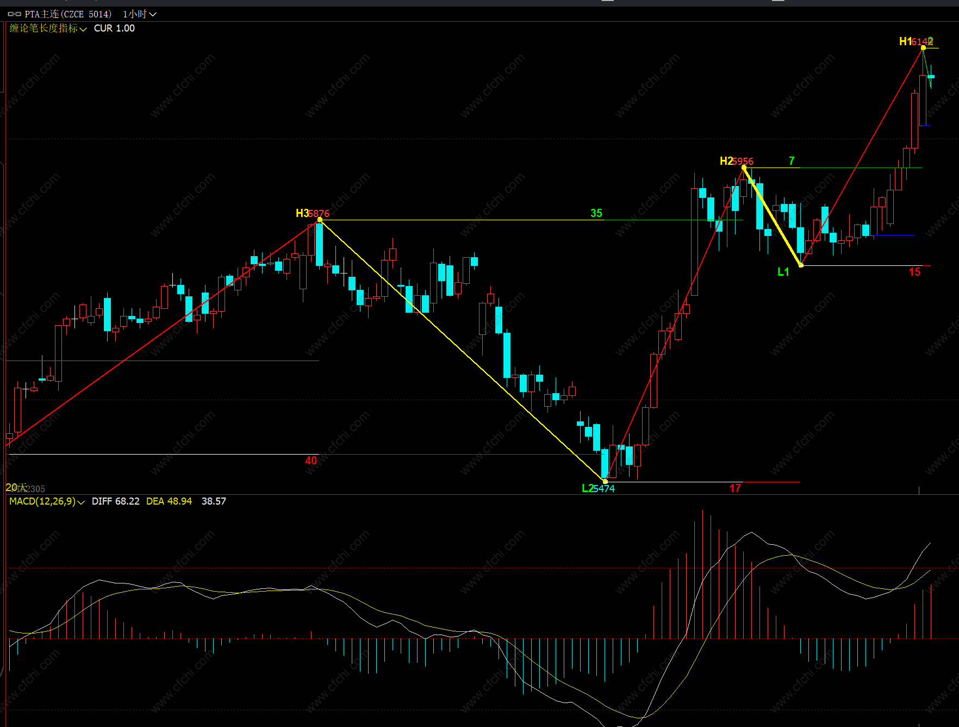Open the 1小时 timeframe dropdown

tap(140, 14)
